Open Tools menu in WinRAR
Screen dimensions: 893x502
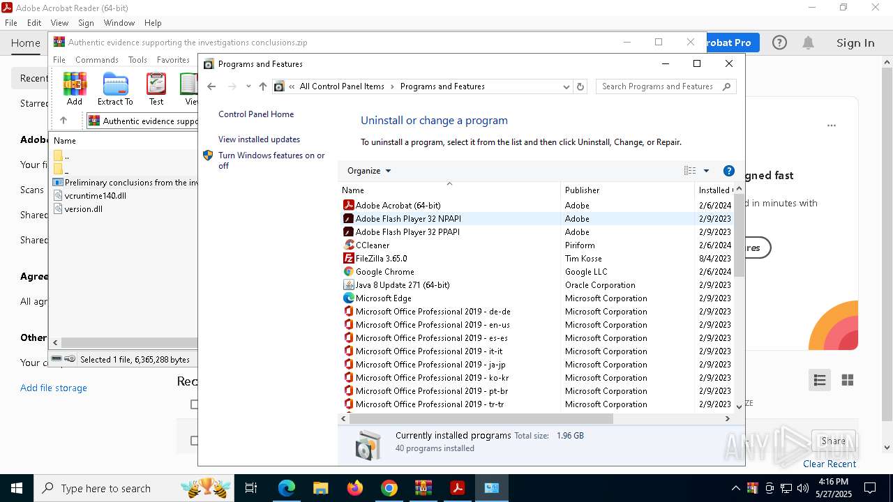pos(137,60)
